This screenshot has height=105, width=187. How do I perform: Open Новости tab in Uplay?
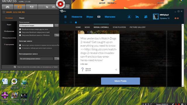(77, 17)
